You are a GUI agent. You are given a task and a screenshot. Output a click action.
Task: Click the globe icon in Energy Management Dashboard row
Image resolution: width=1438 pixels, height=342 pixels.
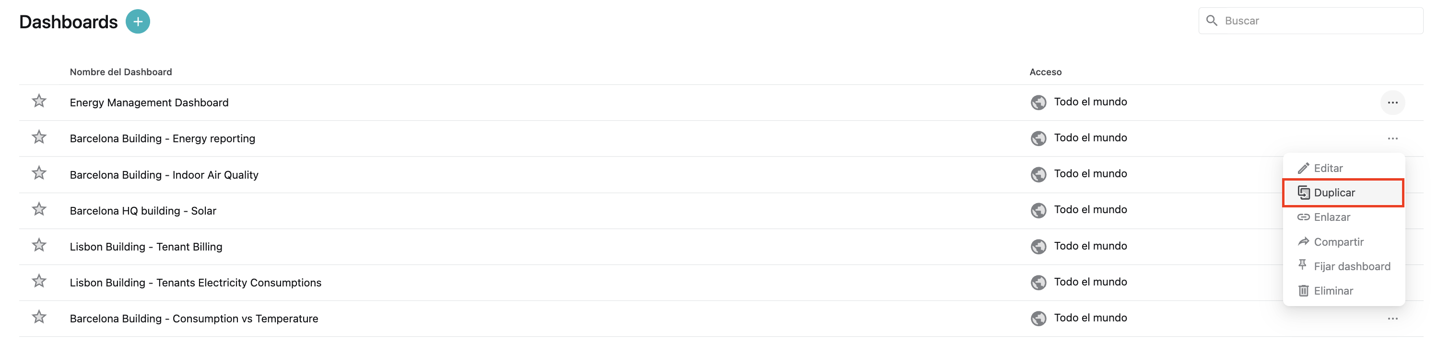[1038, 103]
